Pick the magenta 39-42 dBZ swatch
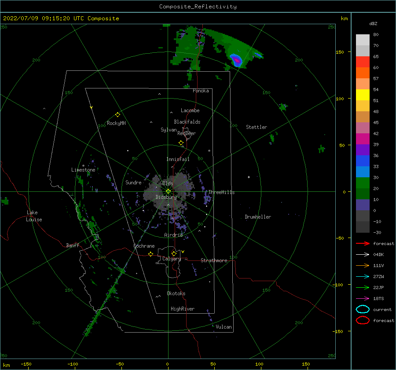This screenshot has height=370, width=396. pyautogui.click(x=363, y=139)
